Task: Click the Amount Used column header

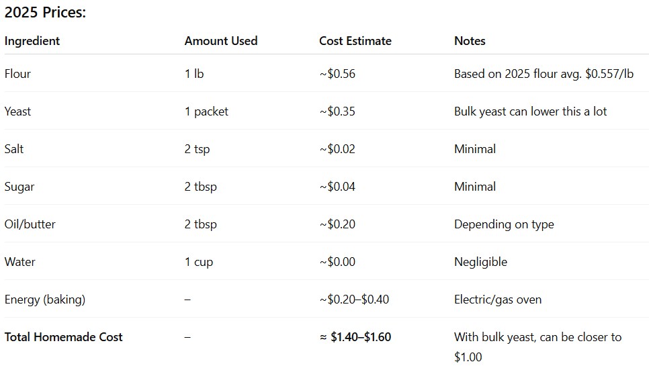Action: tap(221, 41)
